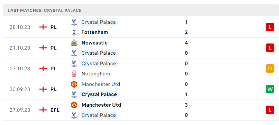Click the Last Matches: Crystal Palace header
Viewport: 279px width, 125px height.
45,11
